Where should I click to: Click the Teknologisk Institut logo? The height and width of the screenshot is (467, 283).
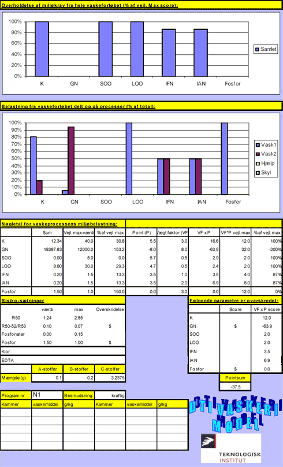(x=231, y=449)
